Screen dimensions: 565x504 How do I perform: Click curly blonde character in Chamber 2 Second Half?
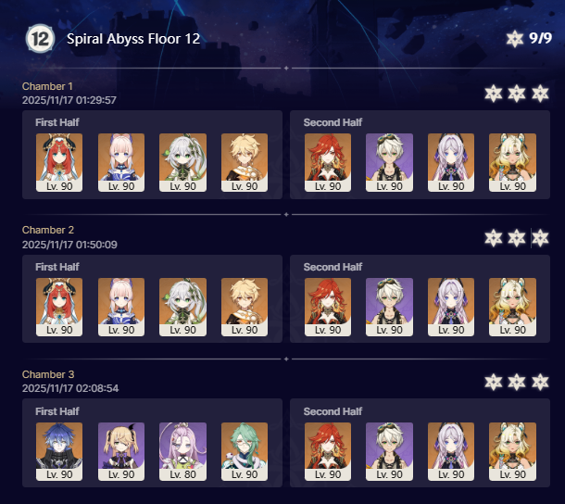point(512,307)
